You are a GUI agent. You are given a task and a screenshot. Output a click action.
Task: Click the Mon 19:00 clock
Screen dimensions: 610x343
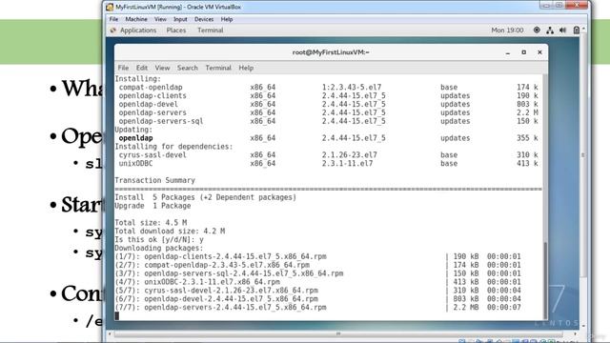click(507, 30)
